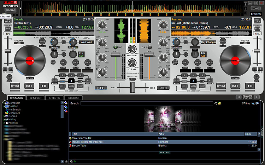This screenshot has height=165, width=265.
Task: Increase browser font size with right arrow
Action: click(x=257, y=97)
